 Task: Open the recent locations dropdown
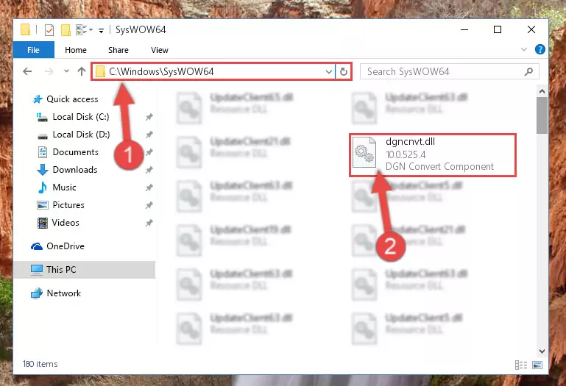pos(66,71)
